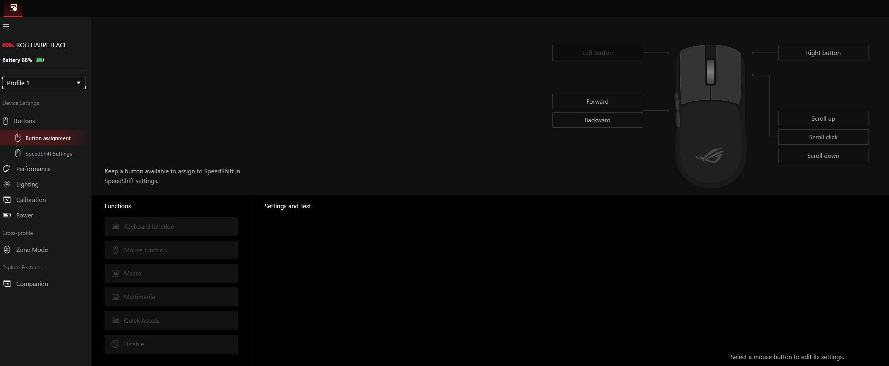Choose the Scroll click assignment box
This screenshot has height=366, width=889.
tap(823, 137)
